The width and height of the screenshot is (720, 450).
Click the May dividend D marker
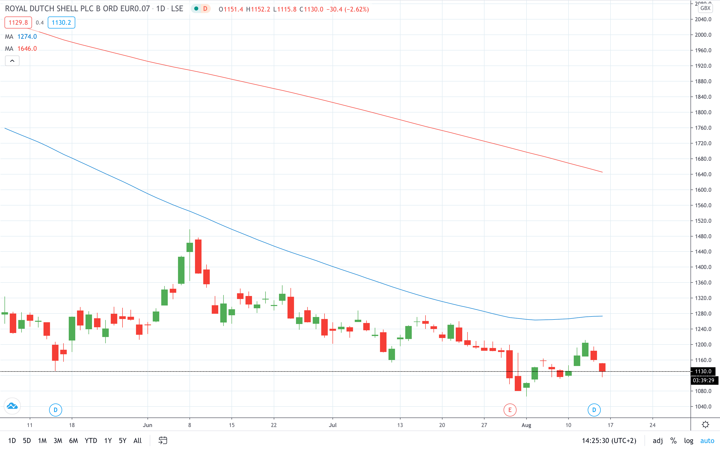pyautogui.click(x=55, y=410)
